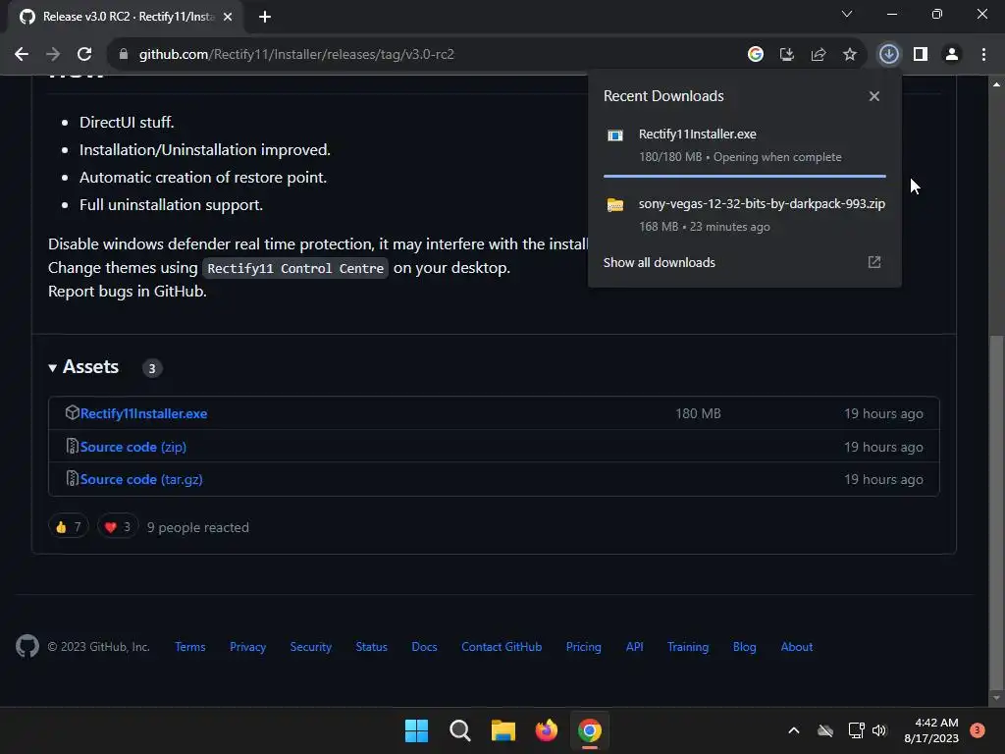The height and width of the screenshot is (754, 1005).
Task: Click the install app icon in address bar
Action: coord(786,55)
